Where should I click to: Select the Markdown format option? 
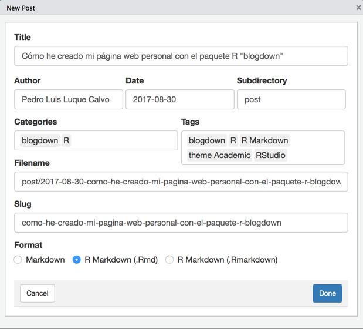tap(18, 260)
